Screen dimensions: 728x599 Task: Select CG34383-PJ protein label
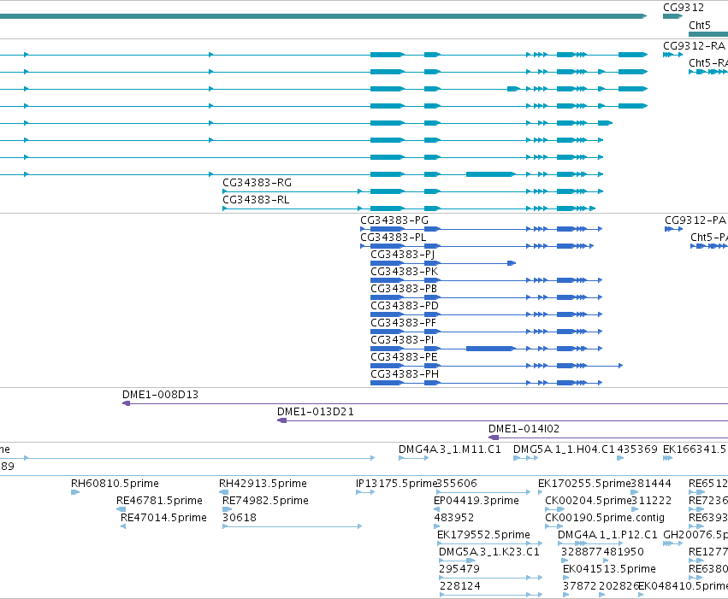tap(403, 255)
